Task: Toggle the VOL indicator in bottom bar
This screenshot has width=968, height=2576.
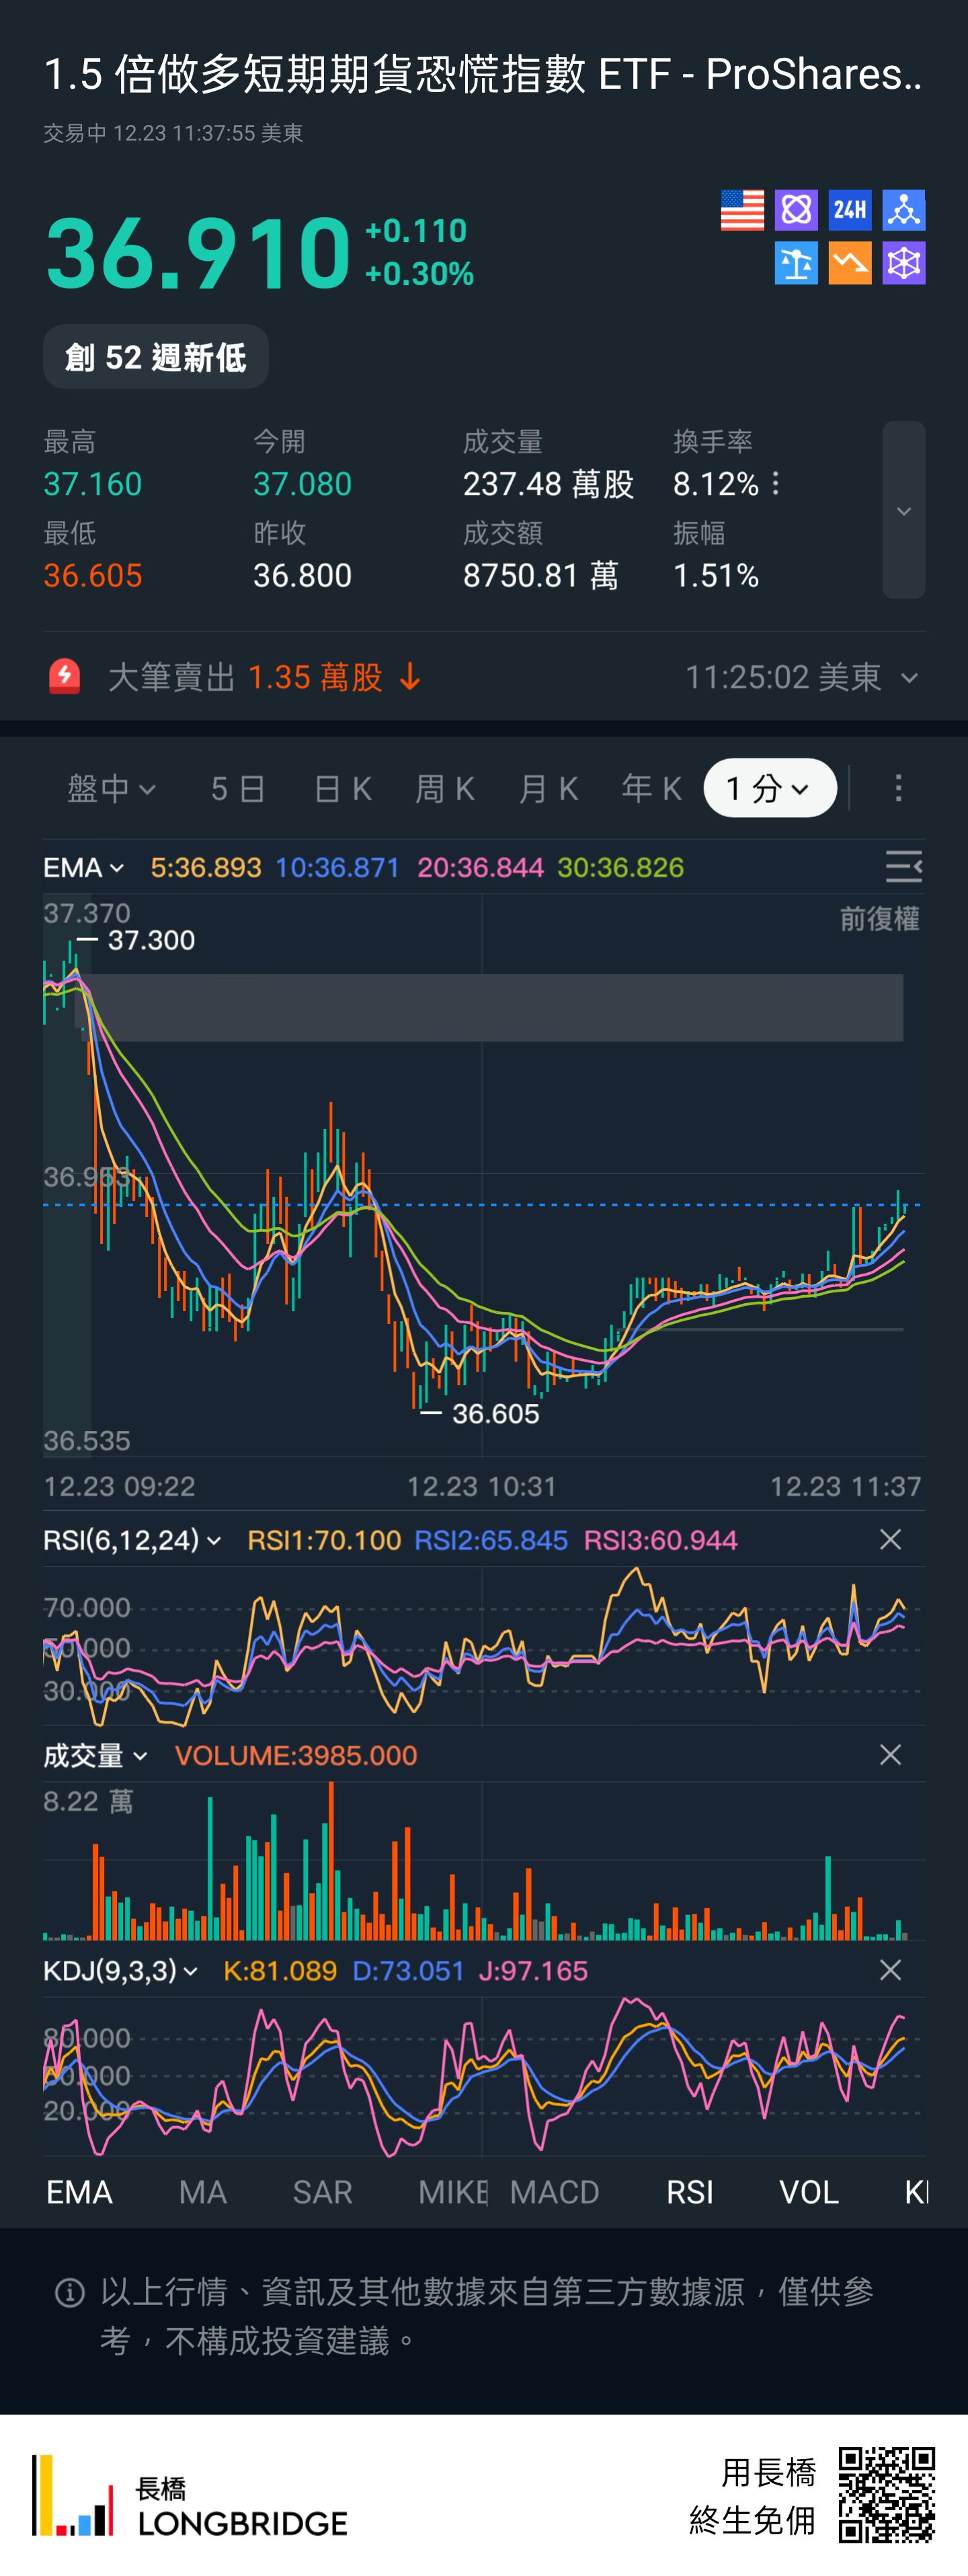Action: pos(808,2192)
